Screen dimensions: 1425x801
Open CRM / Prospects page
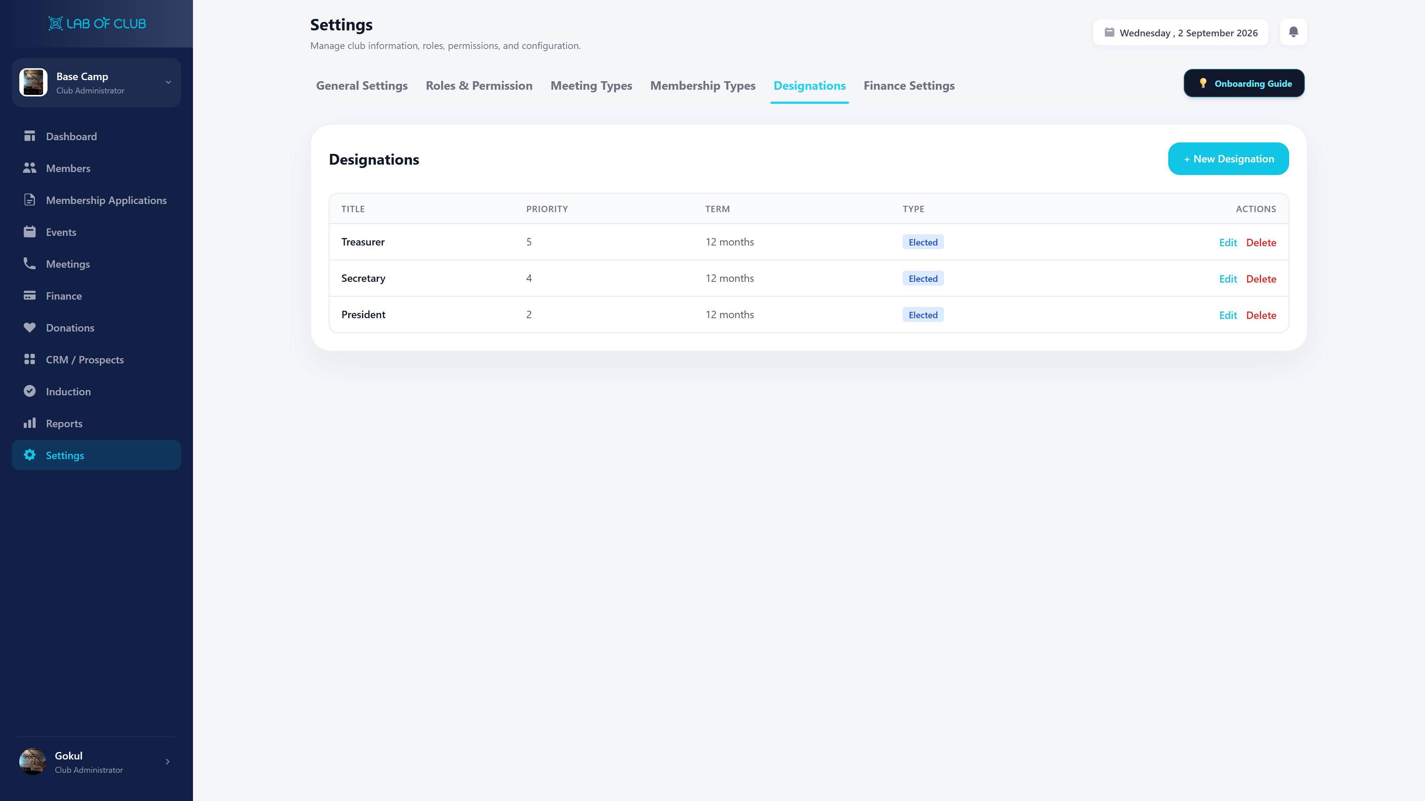96,359
